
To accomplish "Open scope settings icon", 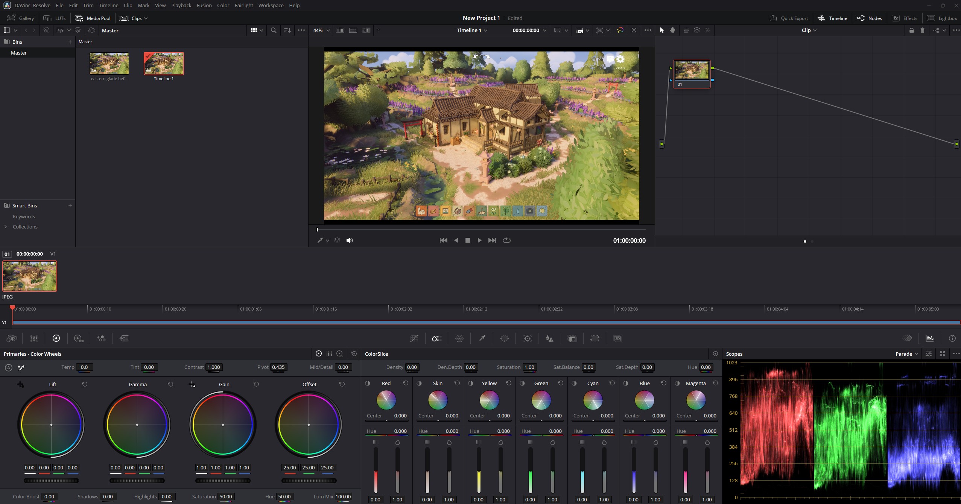I will pyautogui.click(x=929, y=354).
